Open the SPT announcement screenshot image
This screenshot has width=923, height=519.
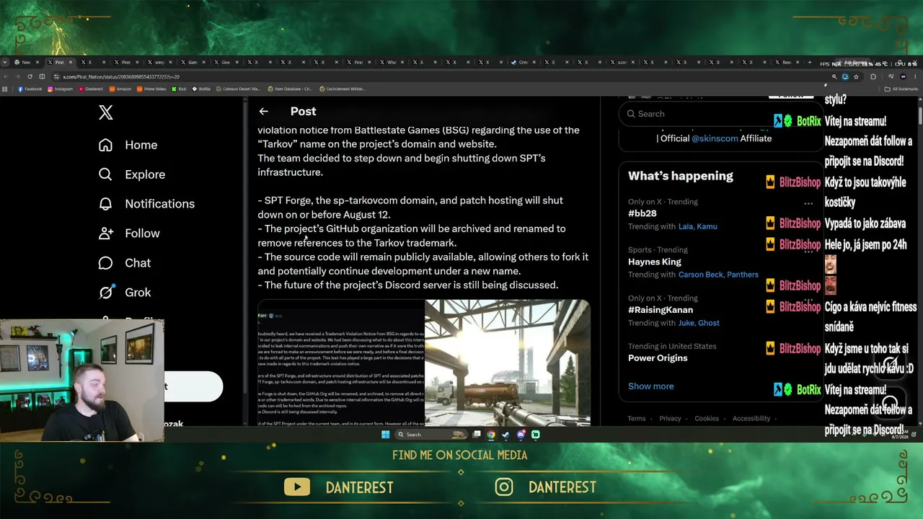[x=341, y=363]
